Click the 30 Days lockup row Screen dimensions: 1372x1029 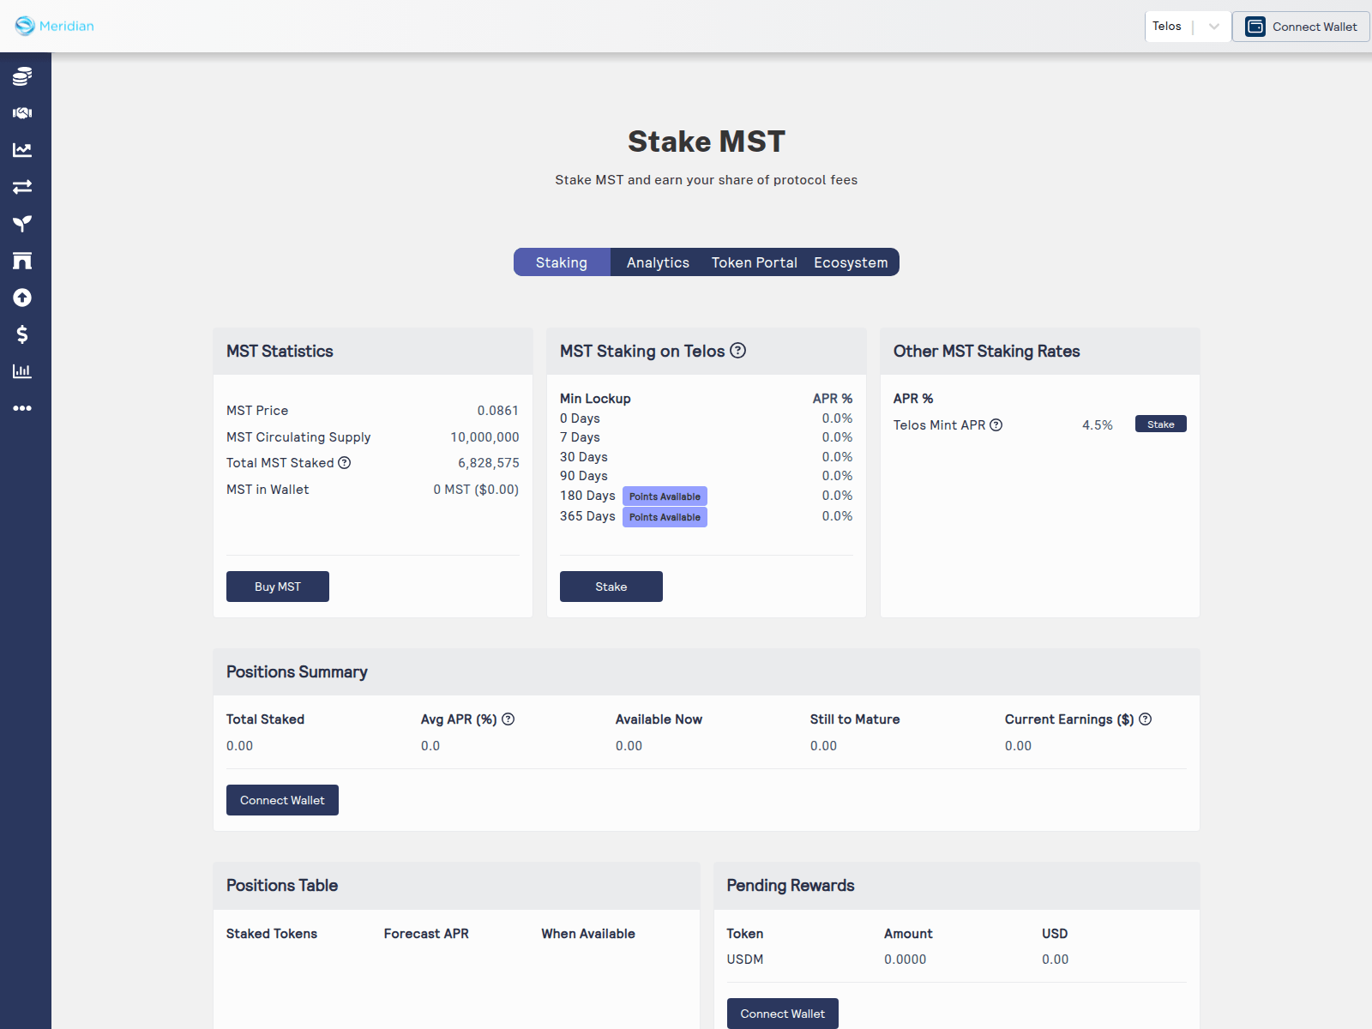coord(707,457)
